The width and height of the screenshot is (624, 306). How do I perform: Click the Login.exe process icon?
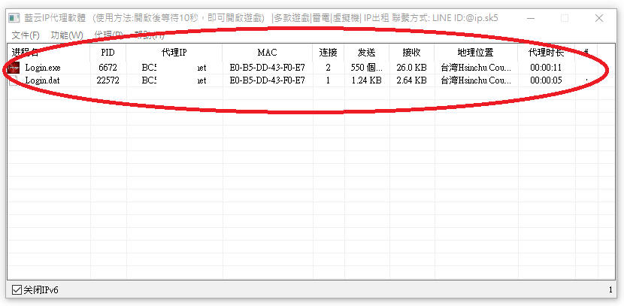click(x=14, y=68)
